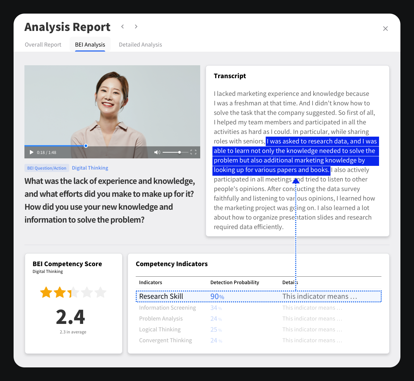Switch to the Overall Report tab
This screenshot has height=381, width=414.
pyautogui.click(x=43, y=45)
